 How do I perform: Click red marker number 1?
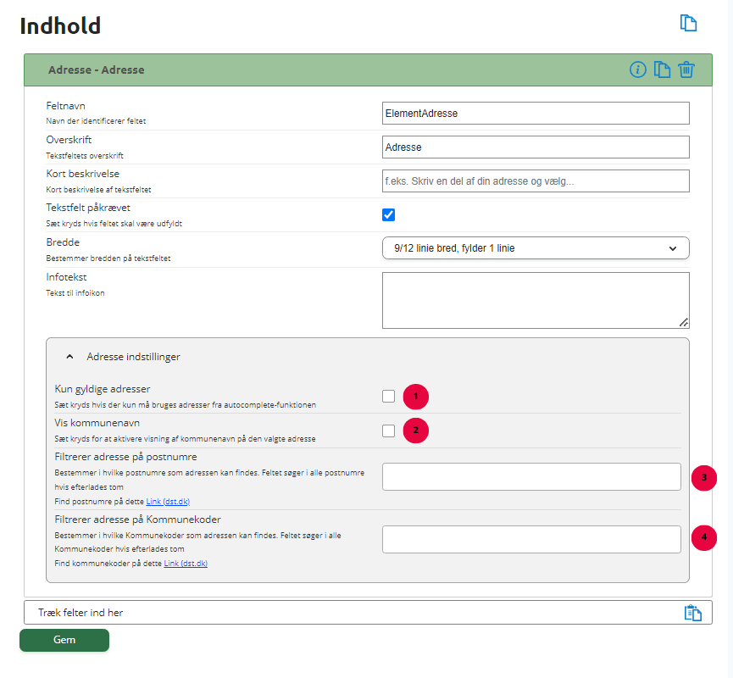point(415,397)
